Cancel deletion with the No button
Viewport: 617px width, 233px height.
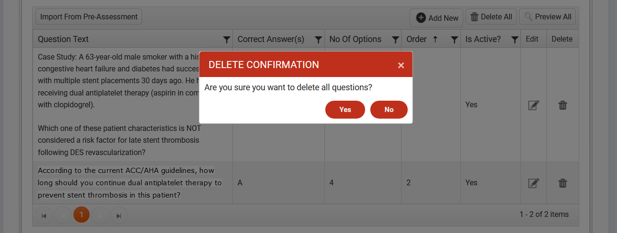pos(389,110)
